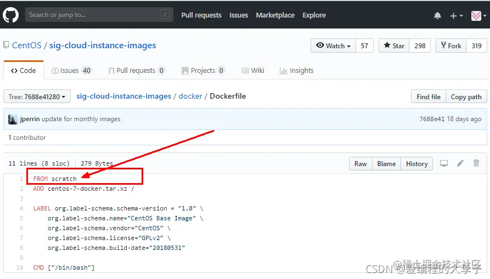This screenshot has height=279, width=490.
Task: Open Blame view for Dockerfile
Action: click(386, 163)
